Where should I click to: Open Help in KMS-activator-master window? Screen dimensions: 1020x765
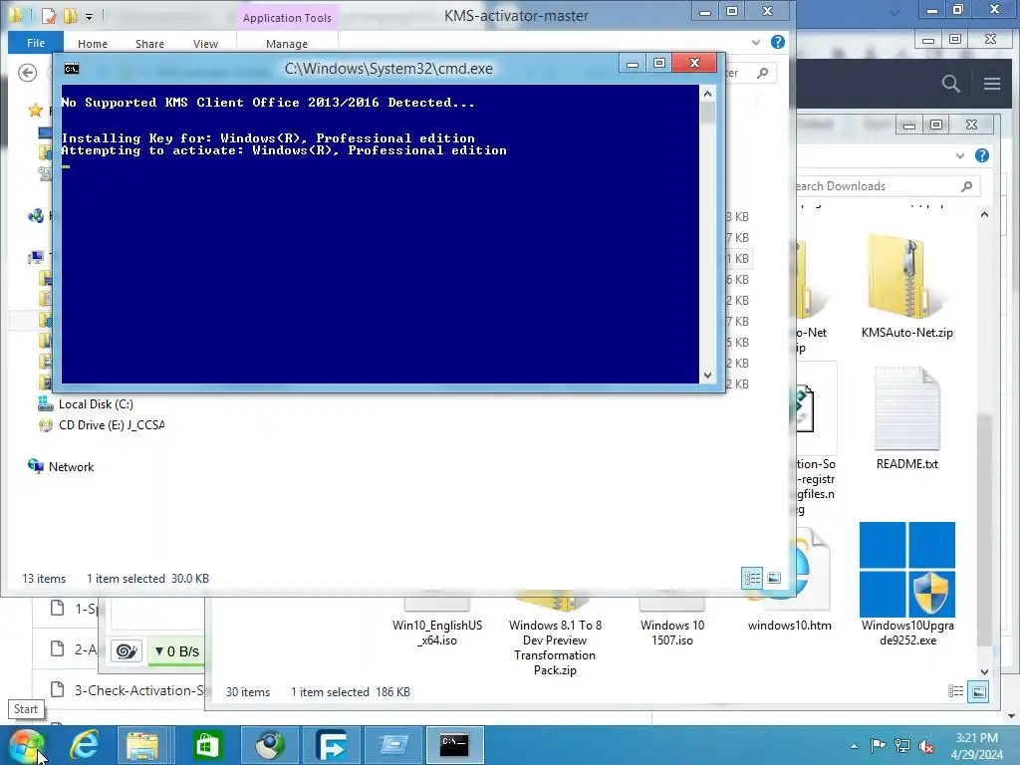pos(777,42)
